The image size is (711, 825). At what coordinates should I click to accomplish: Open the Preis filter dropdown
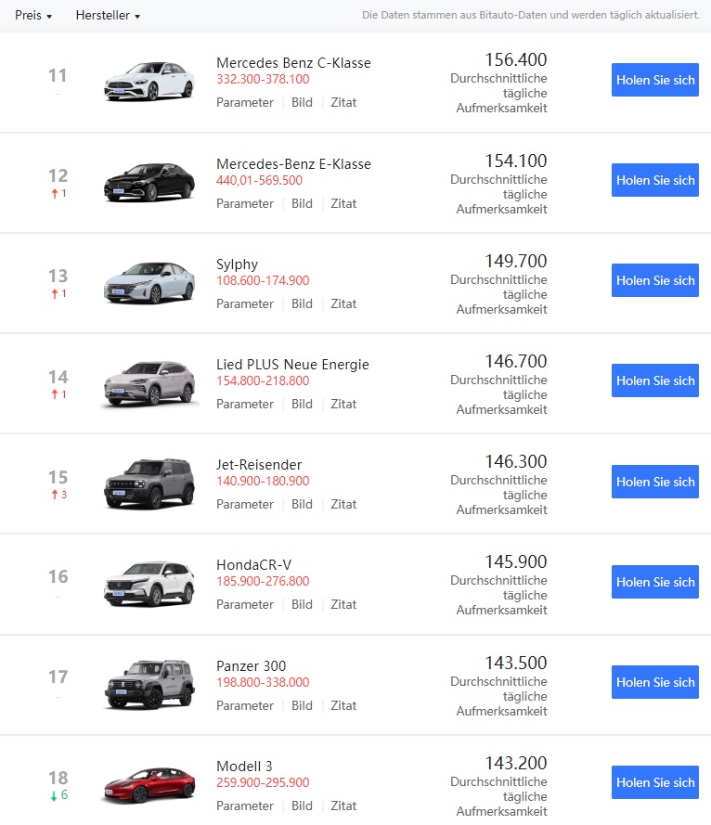[x=27, y=15]
